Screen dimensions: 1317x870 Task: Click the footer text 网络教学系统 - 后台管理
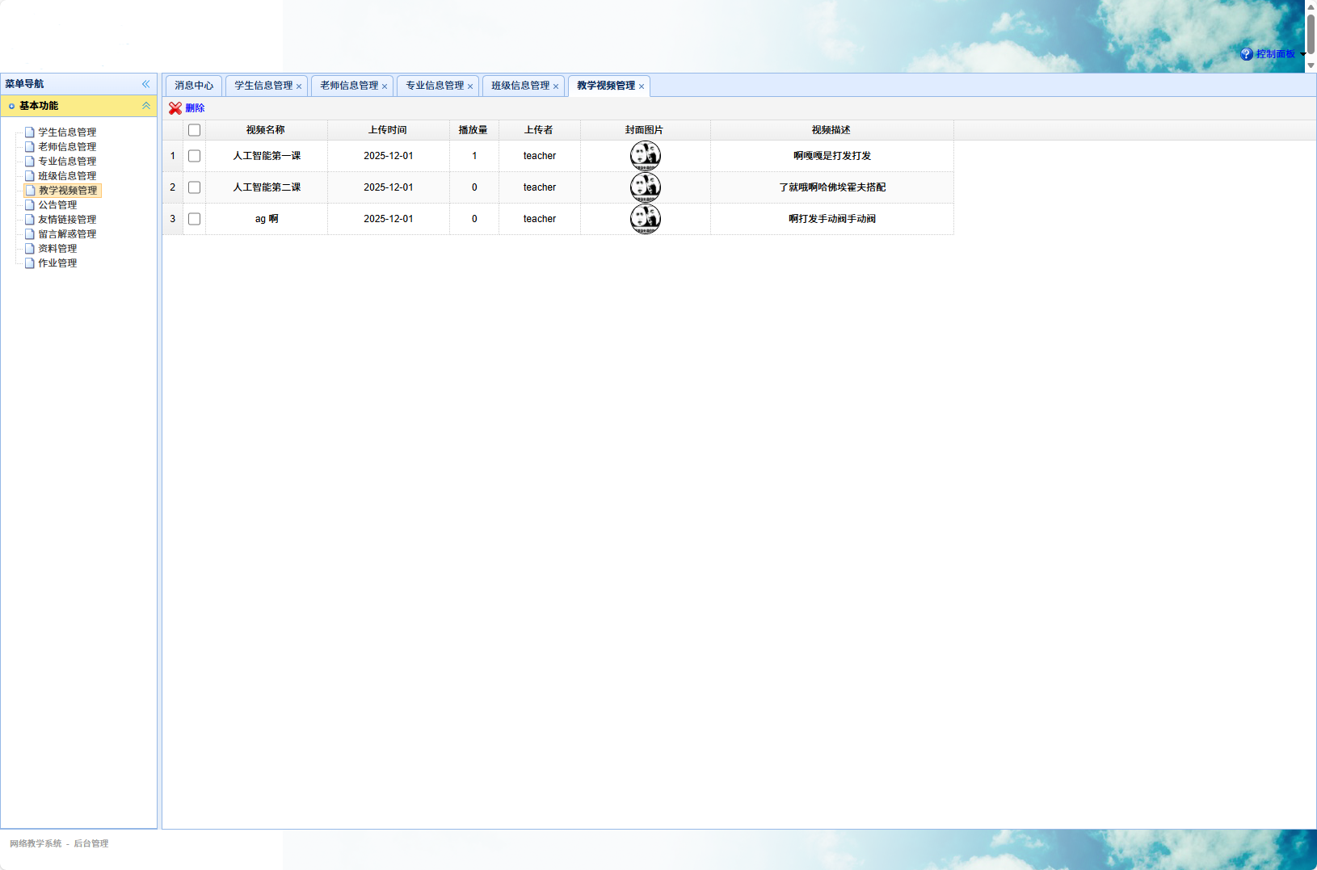[59, 843]
